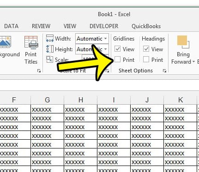Click the Print Titles label
Screen dimensions: 199x172
[x=31, y=58]
